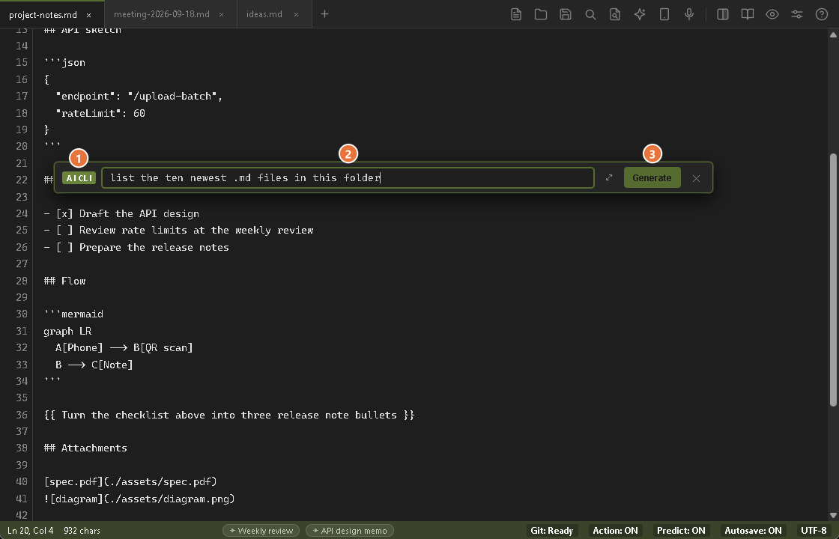Click the 'Turn the checklist above' template line
The width and height of the screenshot is (839, 539).
[x=229, y=415]
